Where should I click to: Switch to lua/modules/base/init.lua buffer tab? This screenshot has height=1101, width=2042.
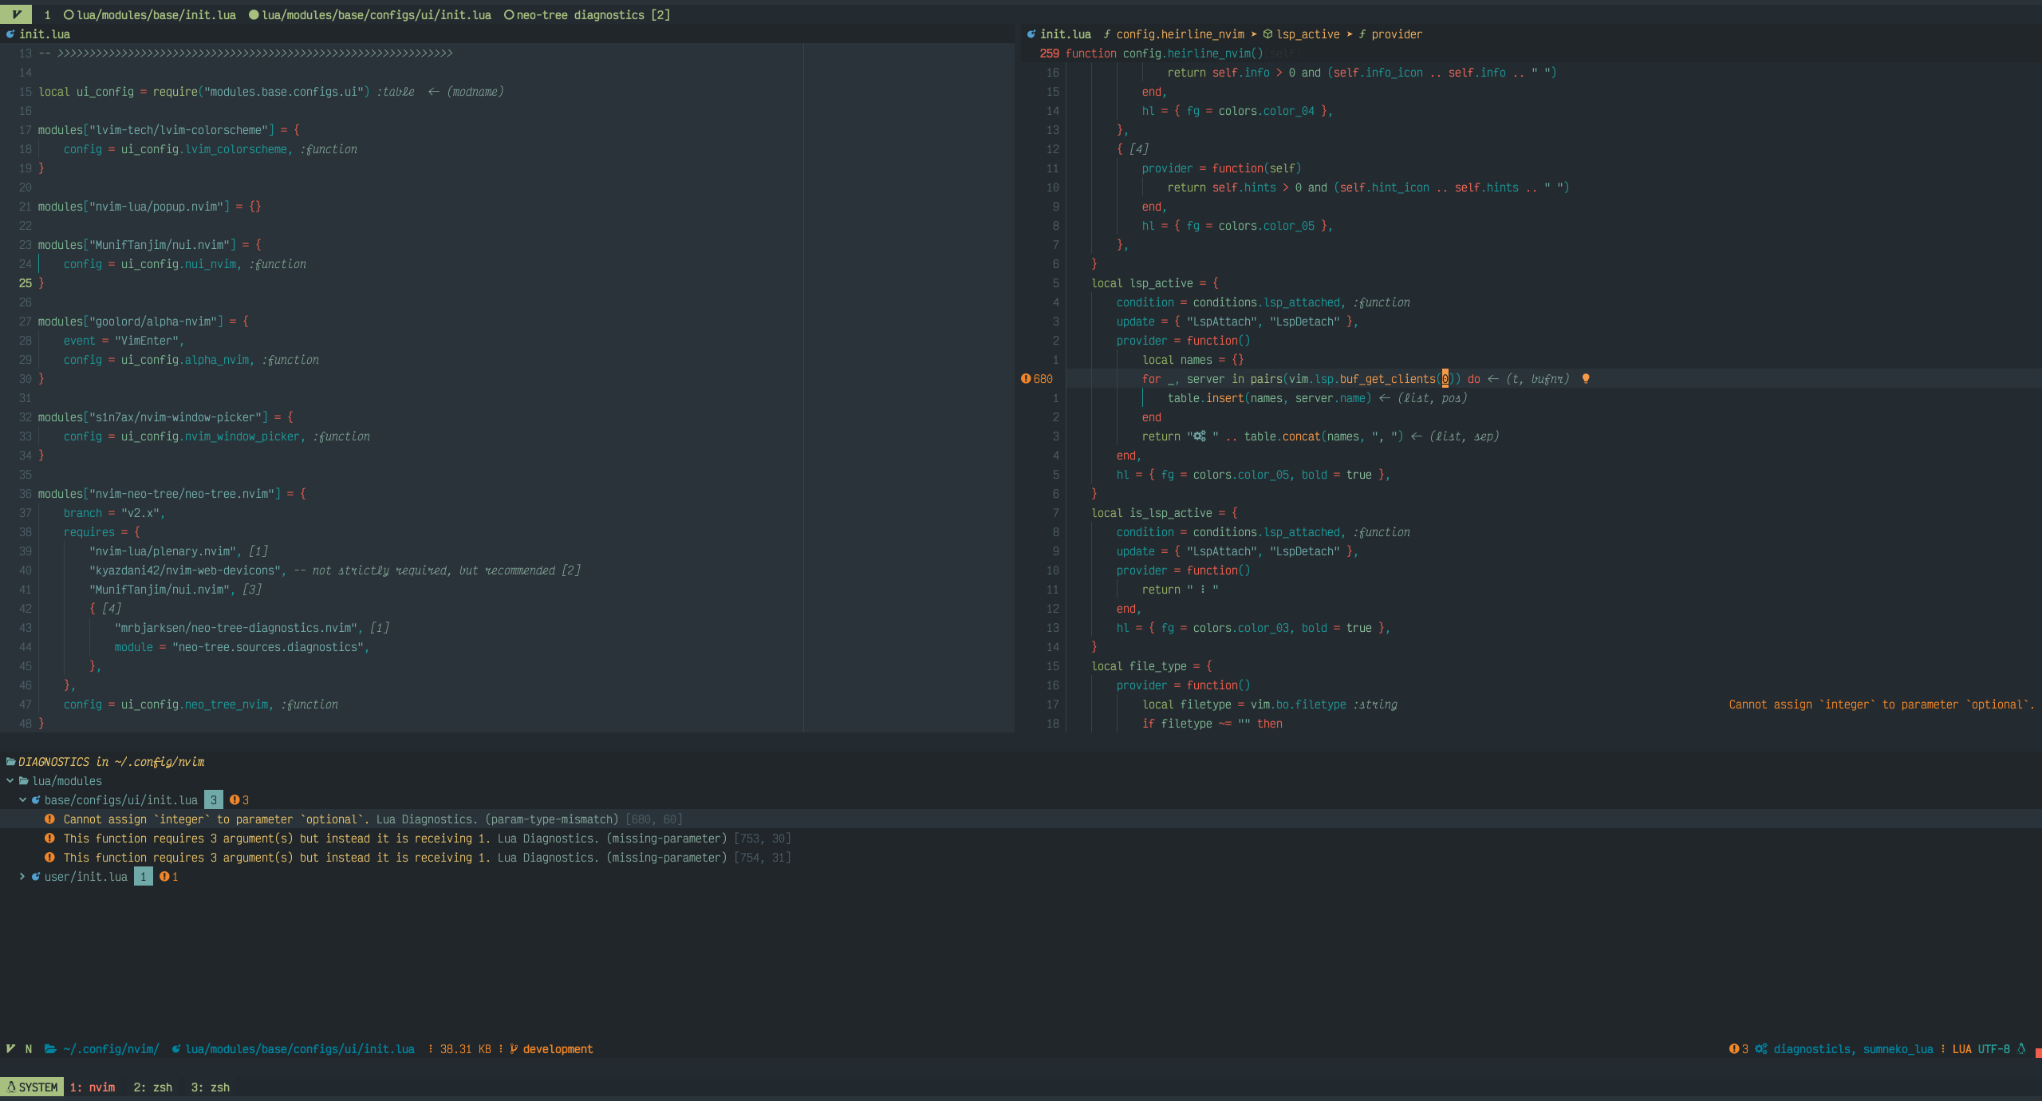point(156,15)
